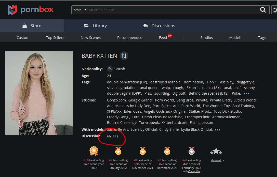The width and height of the screenshot is (277, 177).
Task: Expand more tags with the ellipsis
Action: click(x=246, y=94)
